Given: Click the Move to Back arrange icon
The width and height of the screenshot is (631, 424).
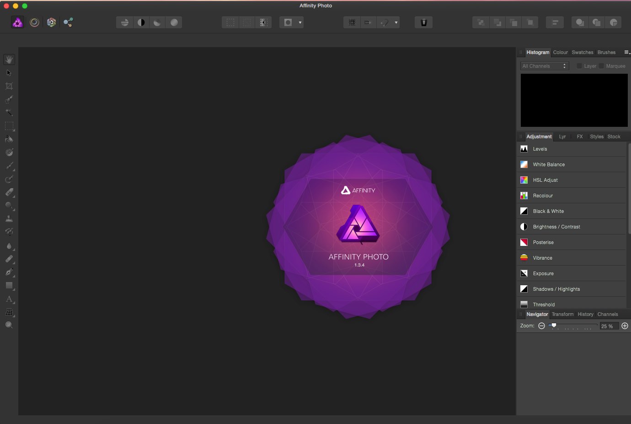Looking at the screenshot, I should (x=481, y=22).
